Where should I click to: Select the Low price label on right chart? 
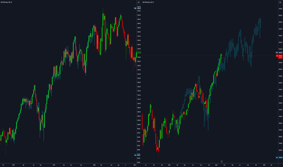[279, 157]
